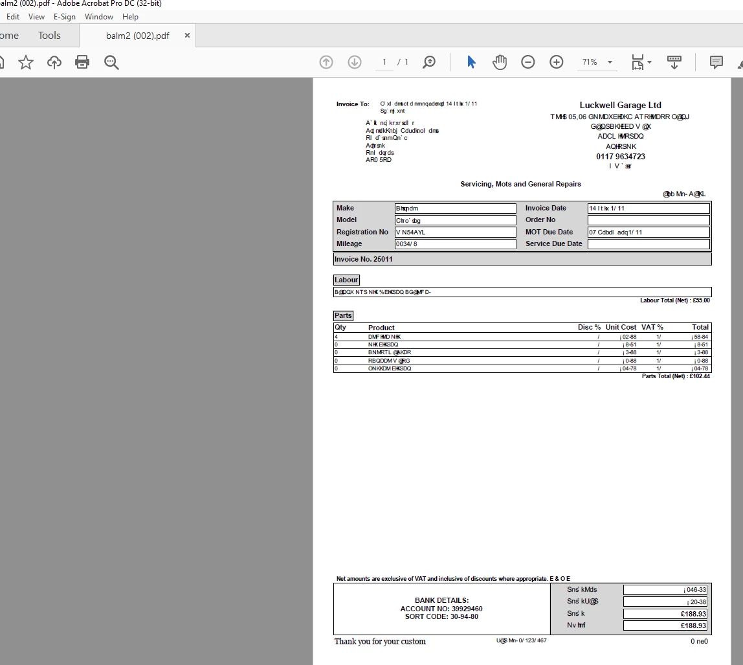Click the SORT CODE: 30-94-80 text
This screenshot has width=743, height=665.
point(441,616)
